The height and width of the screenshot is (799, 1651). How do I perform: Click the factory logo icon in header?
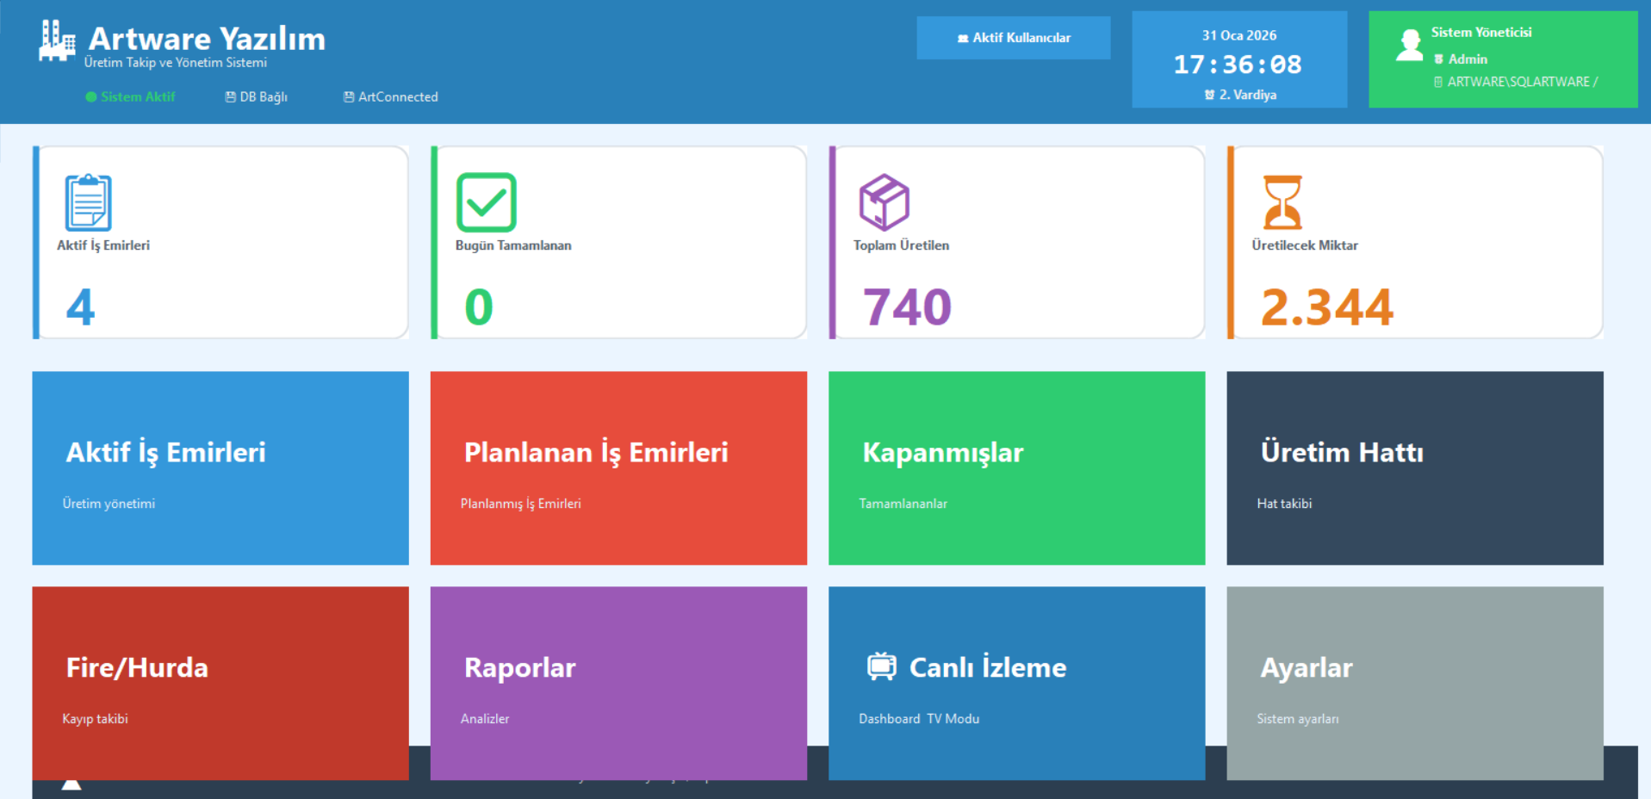(57, 41)
